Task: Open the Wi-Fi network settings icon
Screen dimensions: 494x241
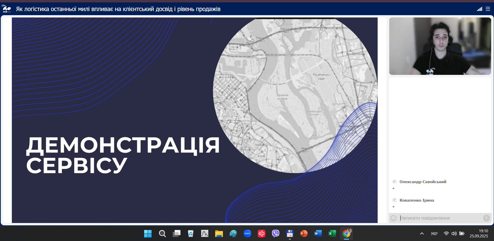Action: point(446,234)
